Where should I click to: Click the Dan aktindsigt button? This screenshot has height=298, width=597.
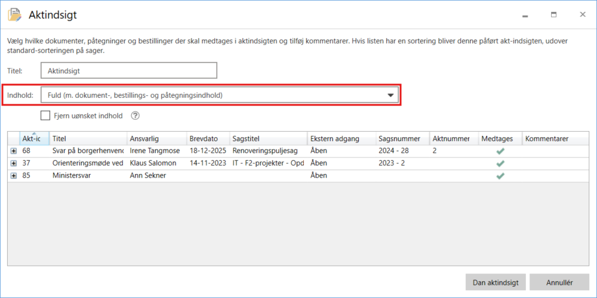496,283
